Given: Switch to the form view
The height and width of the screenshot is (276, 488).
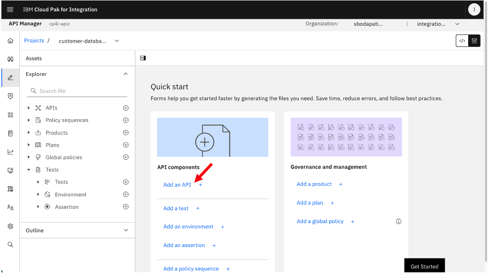Looking at the screenshot, I should (474, 41).
